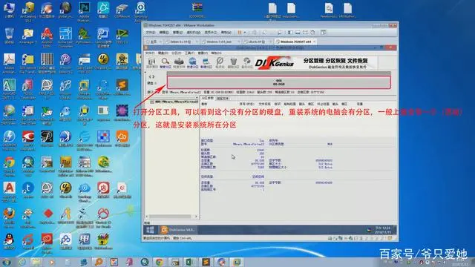Screen dimensions: 475x267
Task: Click Adobe Photoshop desktop icon
Action: click(84, 10)
